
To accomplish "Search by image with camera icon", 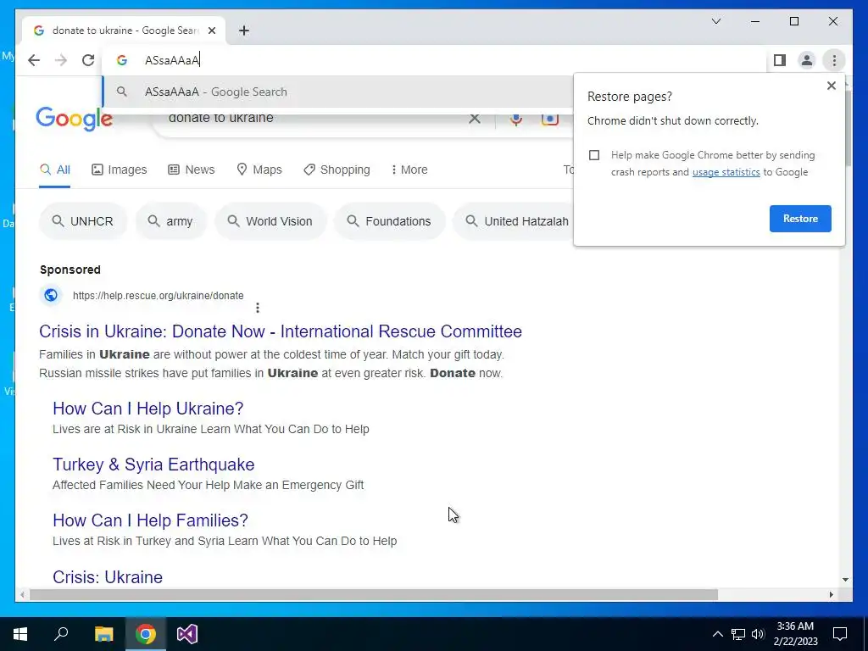I will point(549,118).
